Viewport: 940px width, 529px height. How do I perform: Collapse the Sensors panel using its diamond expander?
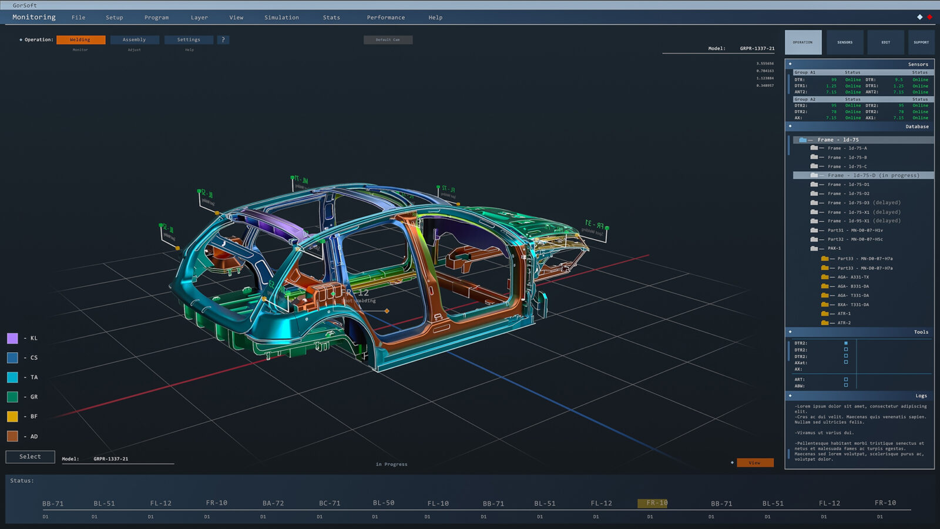(790, 64)
